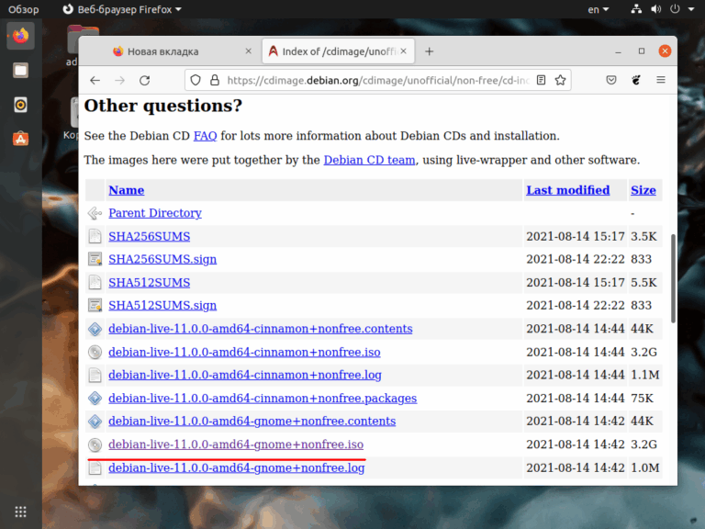Sort the listing by Size
Screen dimensions: 705x529
(643, 190)
